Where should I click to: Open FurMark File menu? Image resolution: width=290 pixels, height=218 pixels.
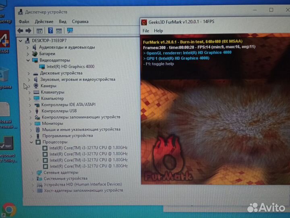(146, 31)
